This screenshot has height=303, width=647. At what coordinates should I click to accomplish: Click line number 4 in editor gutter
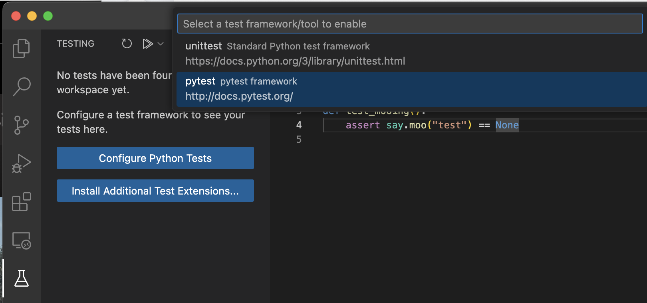pyautogui.click(x=299, y=125)
